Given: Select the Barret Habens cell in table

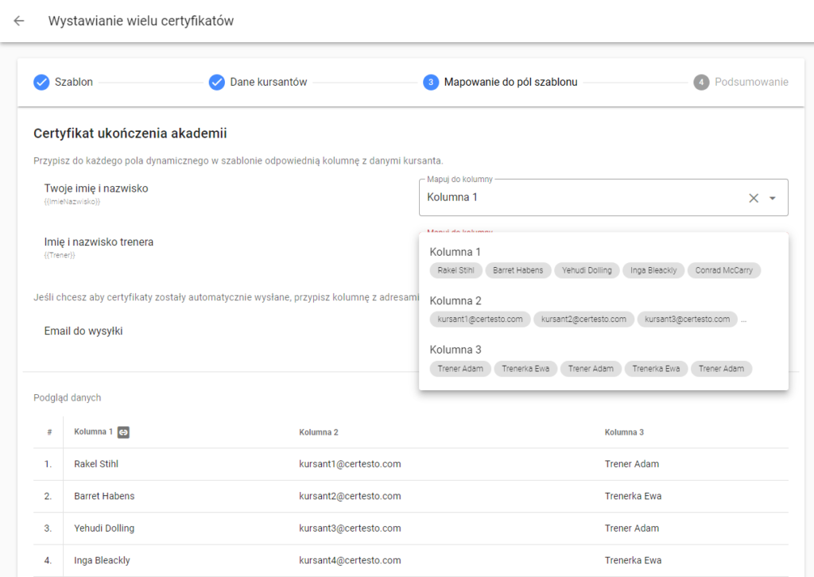Looking at the screenshot, I should pyautogui.click(x=104, y=496).
